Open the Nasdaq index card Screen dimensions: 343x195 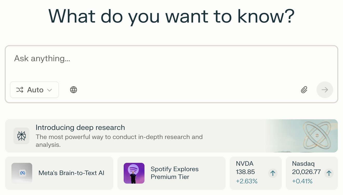click(312, 173)
